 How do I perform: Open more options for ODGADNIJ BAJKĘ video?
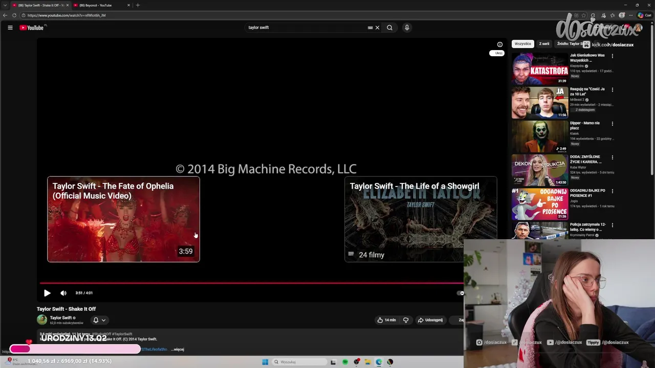coord(612,191)
